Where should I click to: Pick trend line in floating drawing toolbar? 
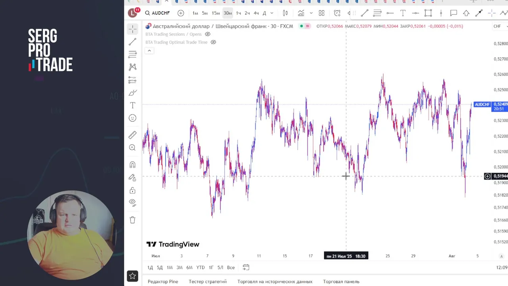[364, 13]
